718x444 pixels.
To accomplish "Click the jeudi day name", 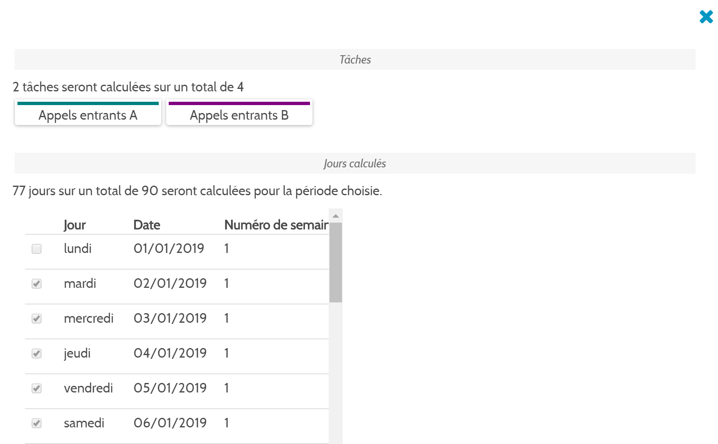I will (x=77, y=353).
